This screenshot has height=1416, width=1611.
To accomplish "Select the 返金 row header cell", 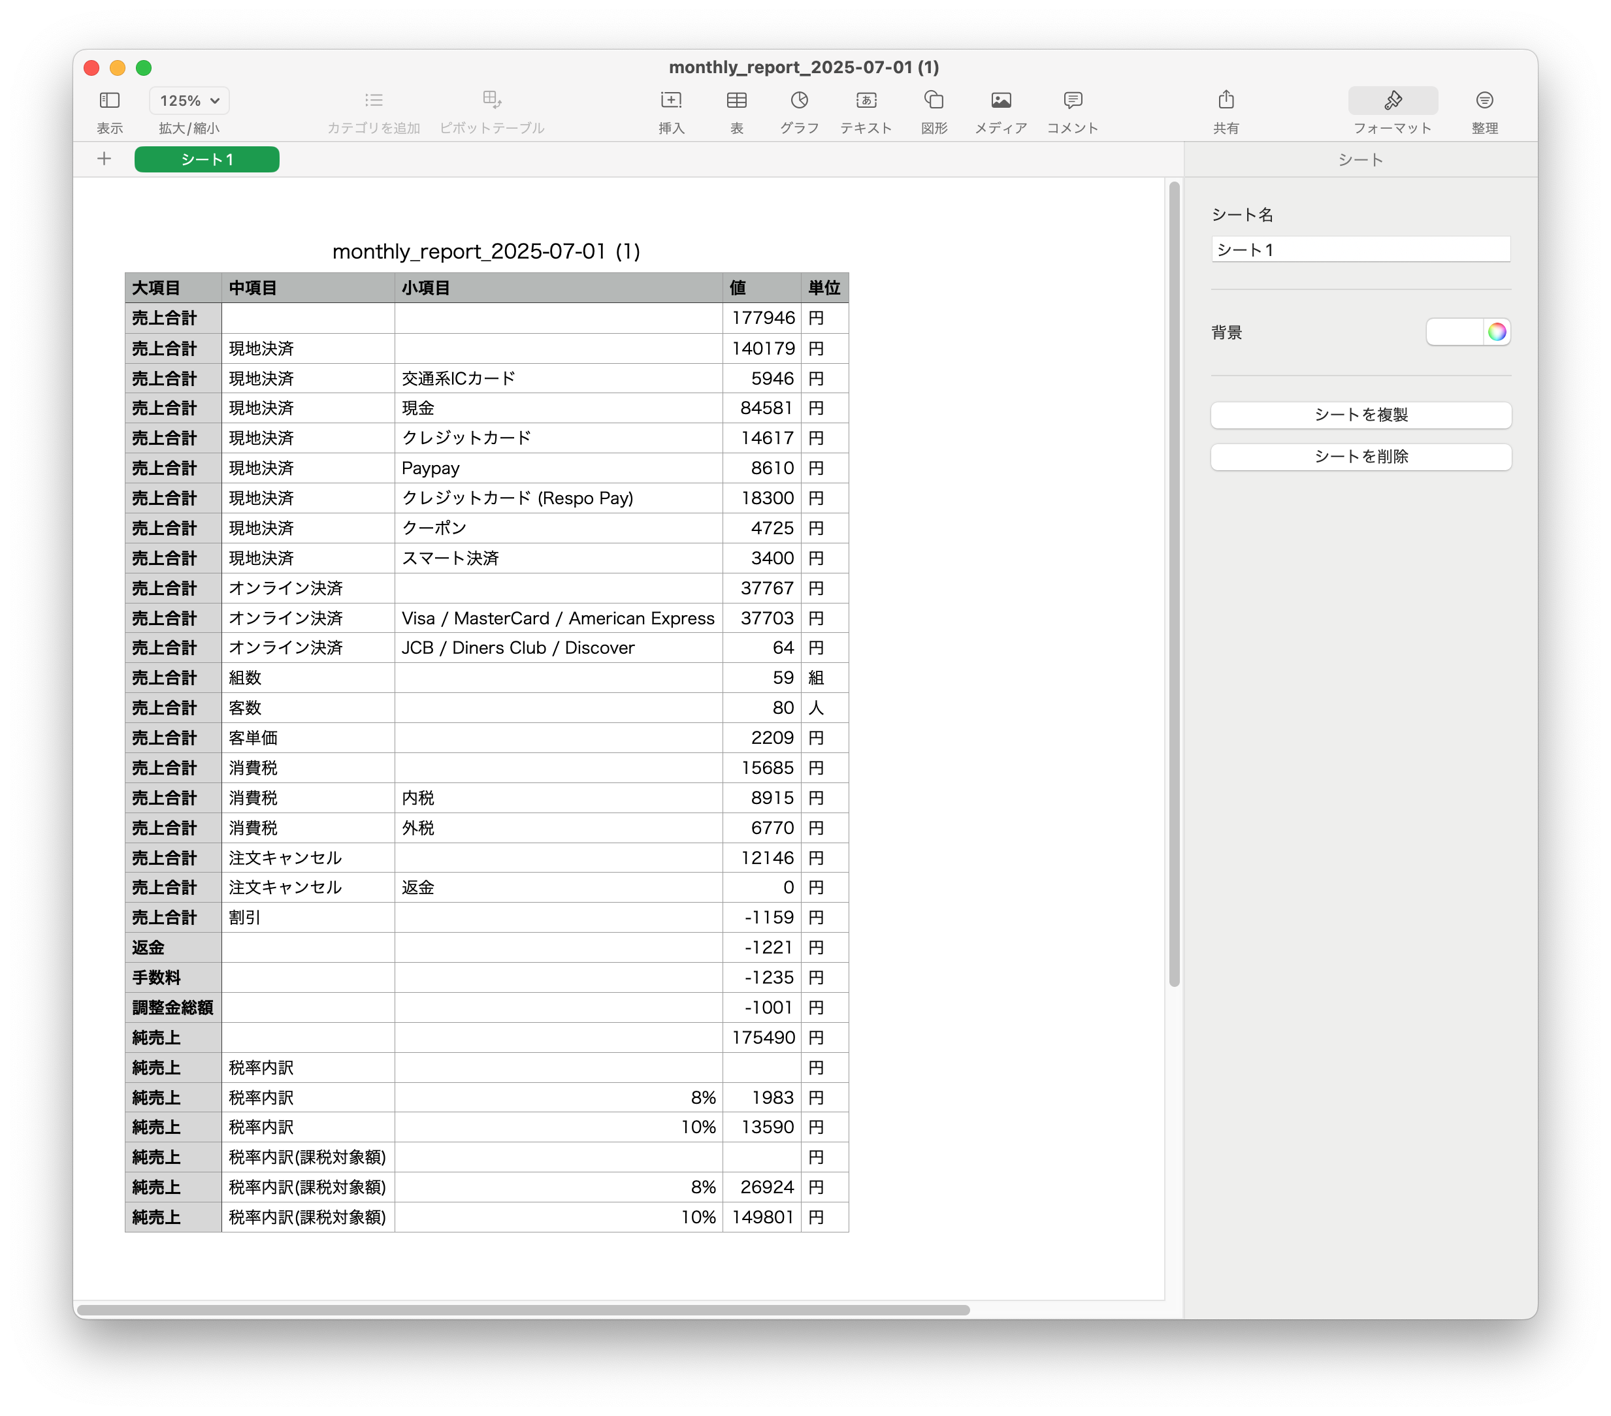I will point(173,947).
